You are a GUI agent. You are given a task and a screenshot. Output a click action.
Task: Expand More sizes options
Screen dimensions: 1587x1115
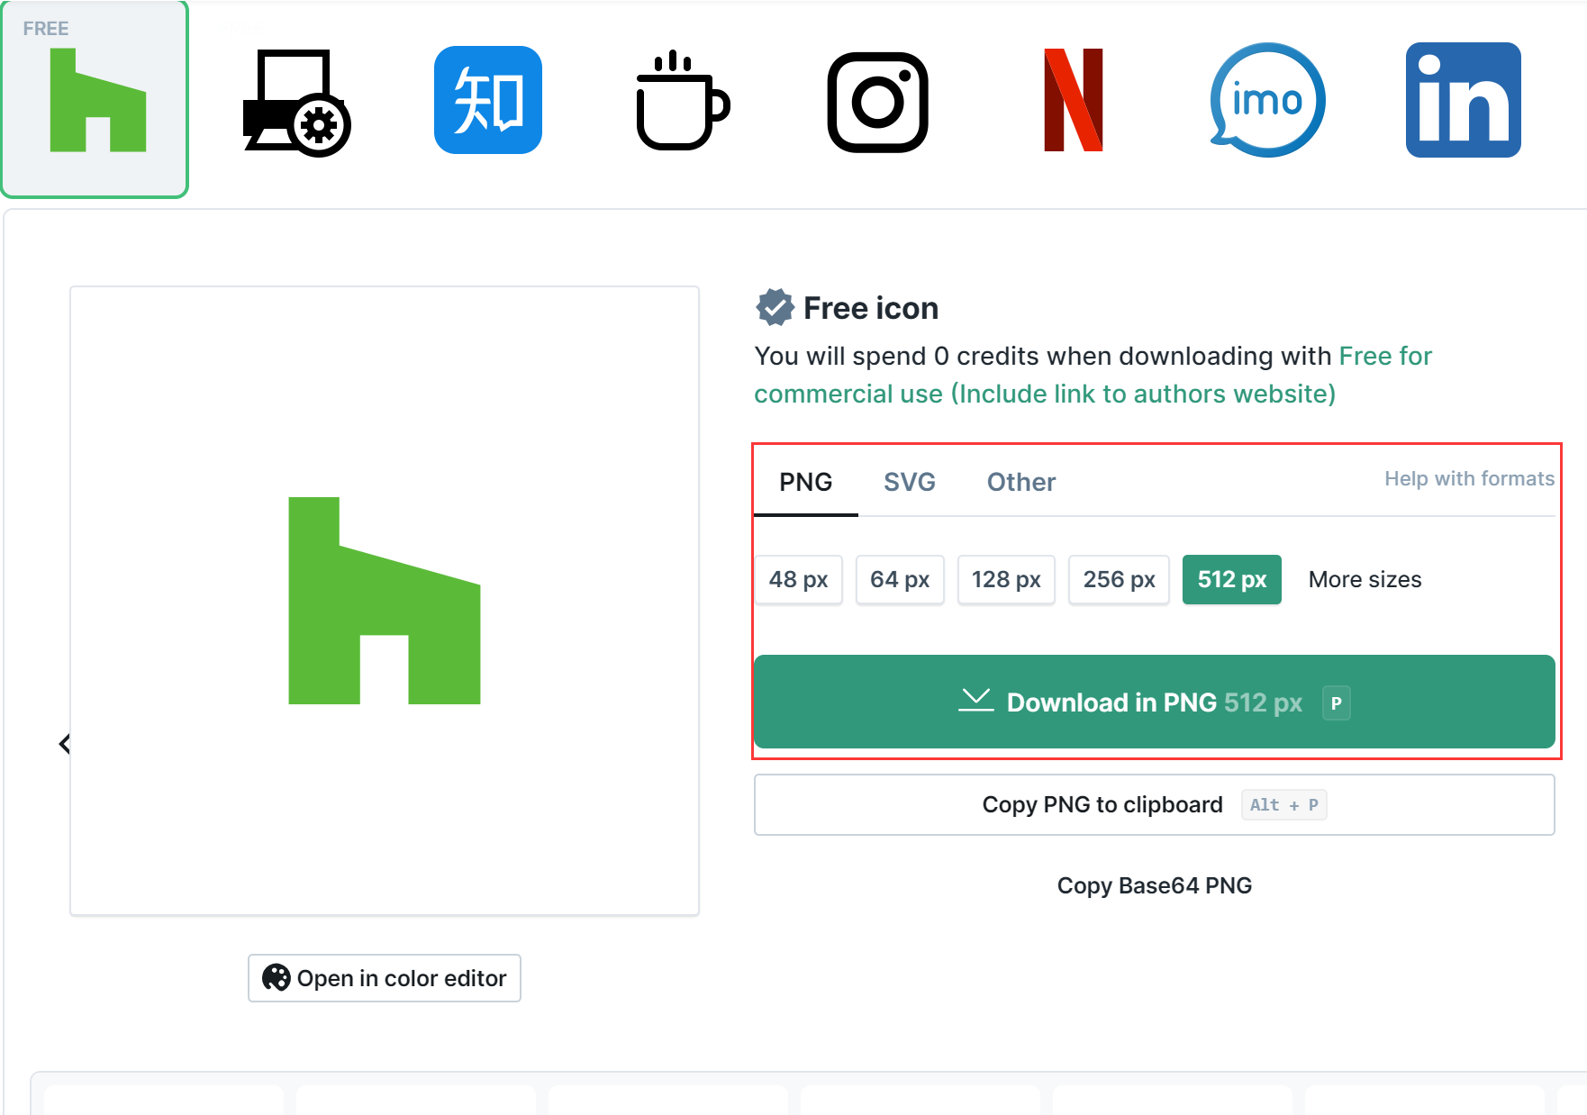[1365, 579]
